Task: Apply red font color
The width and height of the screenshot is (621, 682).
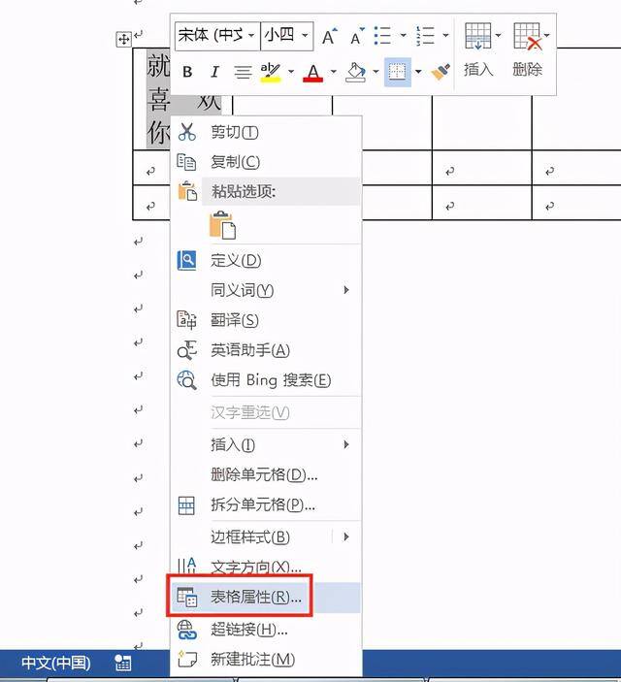Action: pos(312,72)
